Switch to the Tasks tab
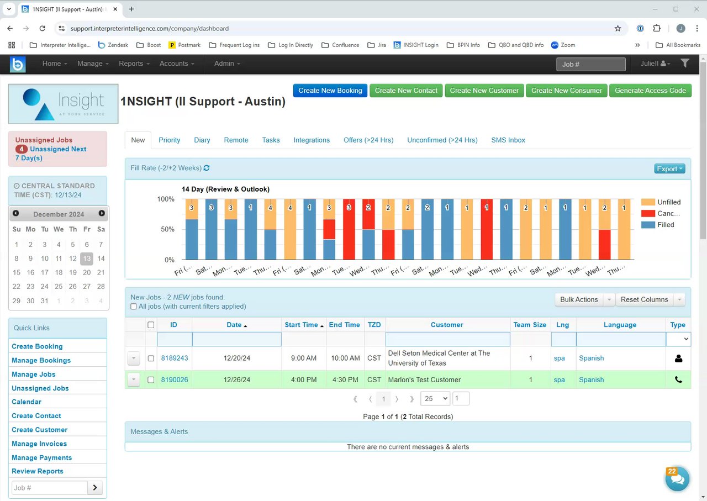Viewport: 707px width, 501px height. click(x=271, y=140)
